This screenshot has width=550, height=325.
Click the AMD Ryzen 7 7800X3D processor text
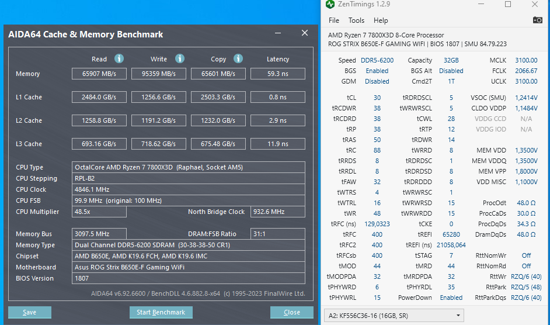coord(386,35)
